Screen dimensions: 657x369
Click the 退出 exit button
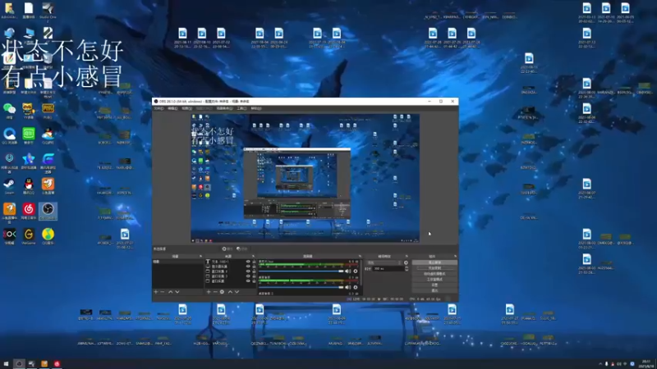coord(435,290)
